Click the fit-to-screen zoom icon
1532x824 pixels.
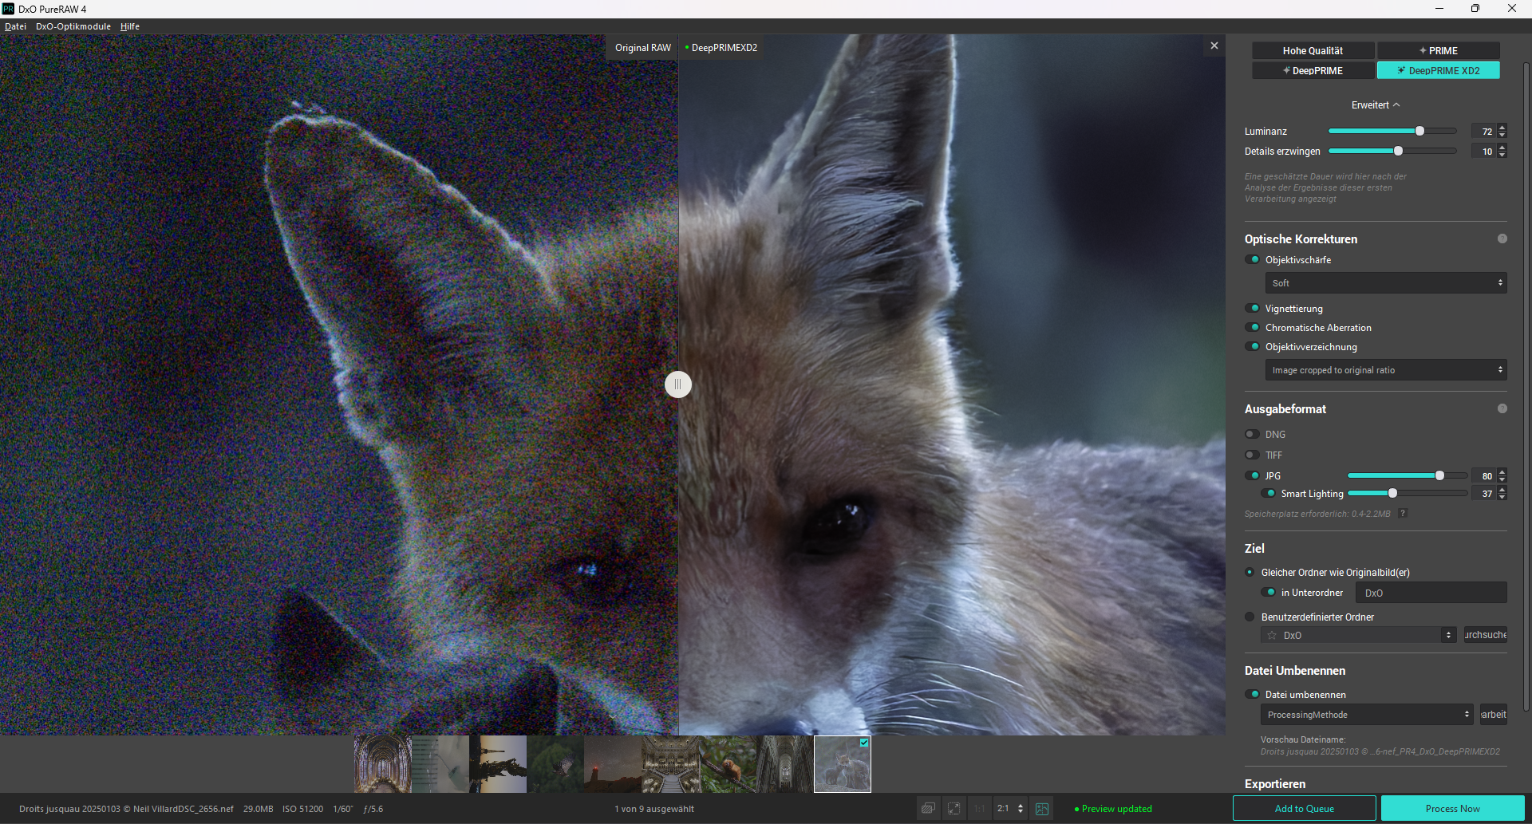pyautogui.click(x=954, y=809)
